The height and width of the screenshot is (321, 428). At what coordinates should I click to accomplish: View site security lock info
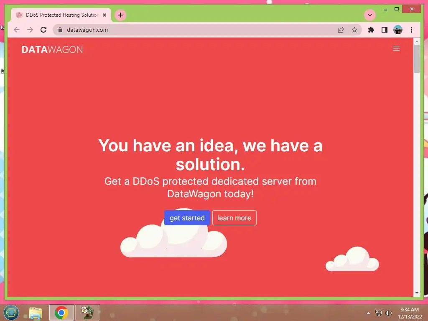pyautogui.click(x=60, y=30)
